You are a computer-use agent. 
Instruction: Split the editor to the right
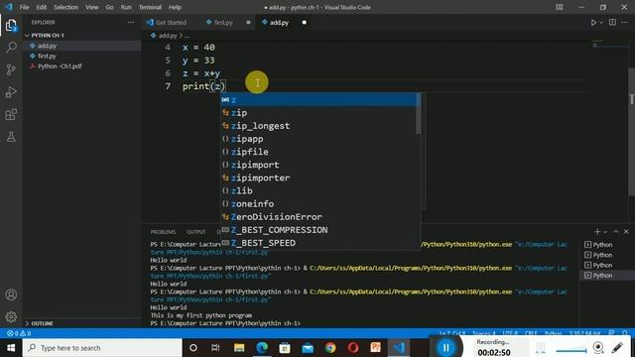612,23
